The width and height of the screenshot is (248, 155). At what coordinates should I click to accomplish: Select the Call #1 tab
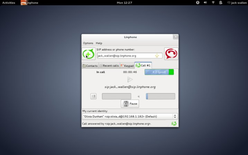coord(143,65)
